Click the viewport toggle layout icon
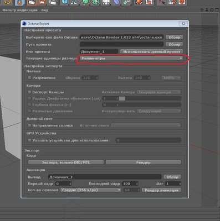The image size is (220, 221). coord(217,10)
